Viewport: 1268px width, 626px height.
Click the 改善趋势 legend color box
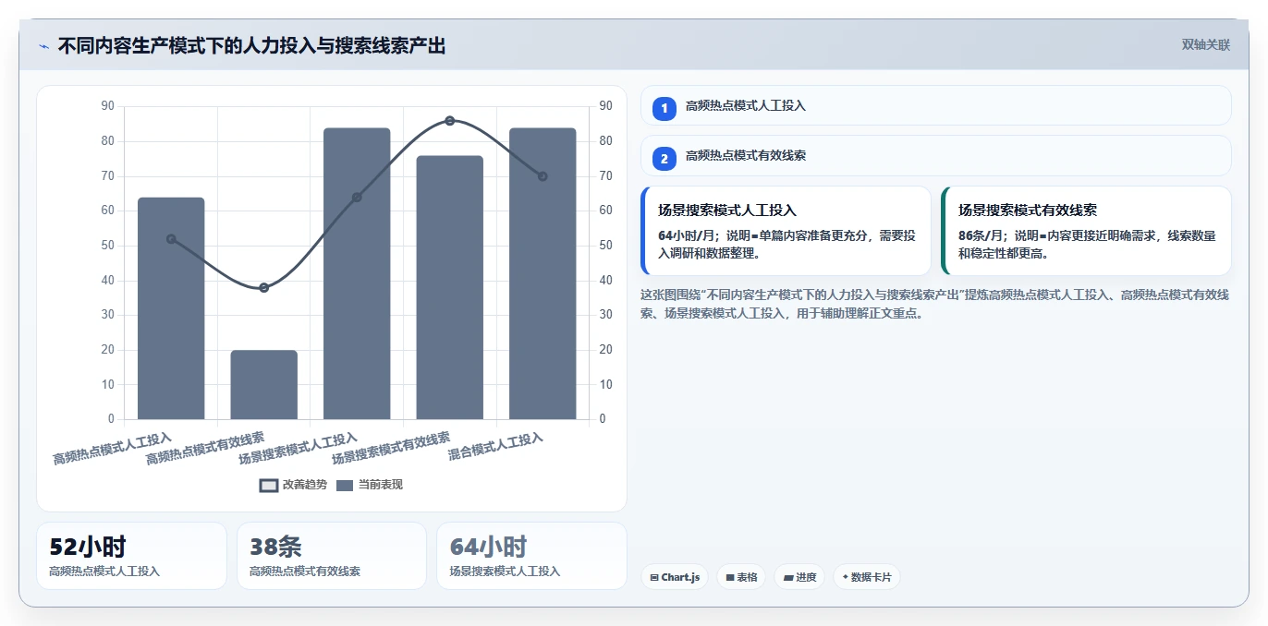coord(269,485)
